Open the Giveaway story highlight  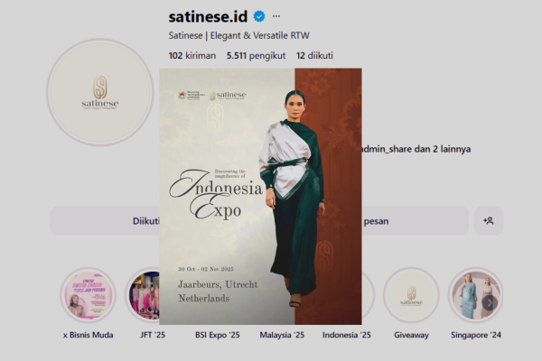pyautogui.click(x=411, y=296)
